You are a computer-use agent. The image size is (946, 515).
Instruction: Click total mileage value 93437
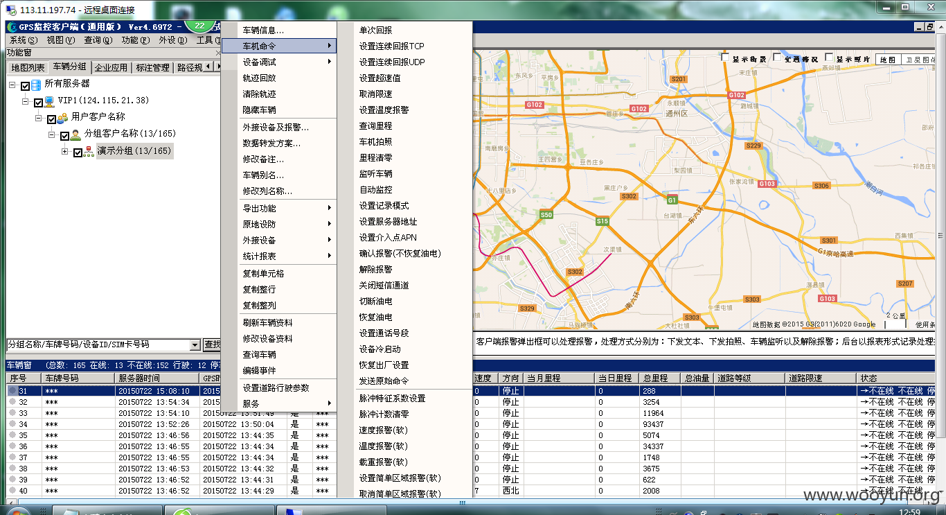click(653, 424)
